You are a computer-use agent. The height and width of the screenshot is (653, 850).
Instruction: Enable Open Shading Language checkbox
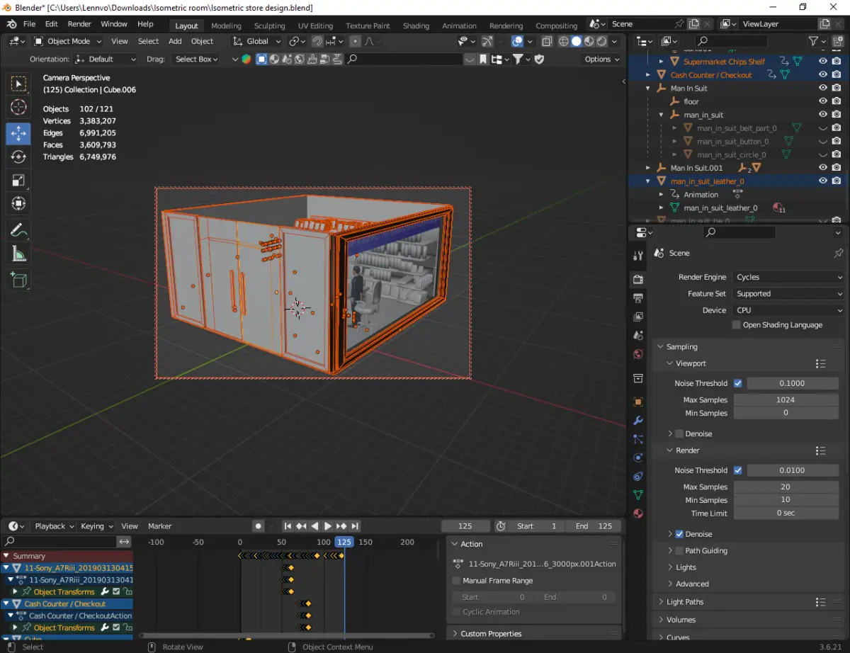coord(737,325)
